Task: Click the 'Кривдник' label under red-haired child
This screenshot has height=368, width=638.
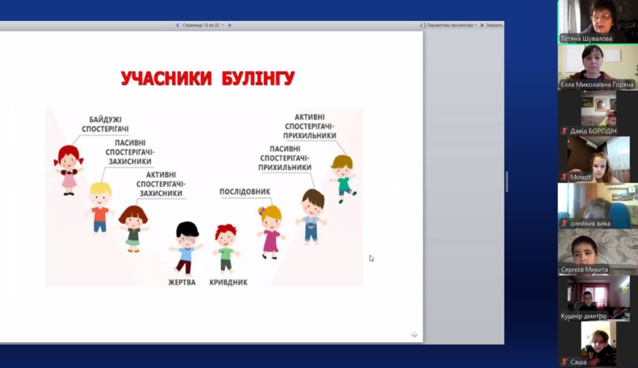Action: tap(228, 283)
